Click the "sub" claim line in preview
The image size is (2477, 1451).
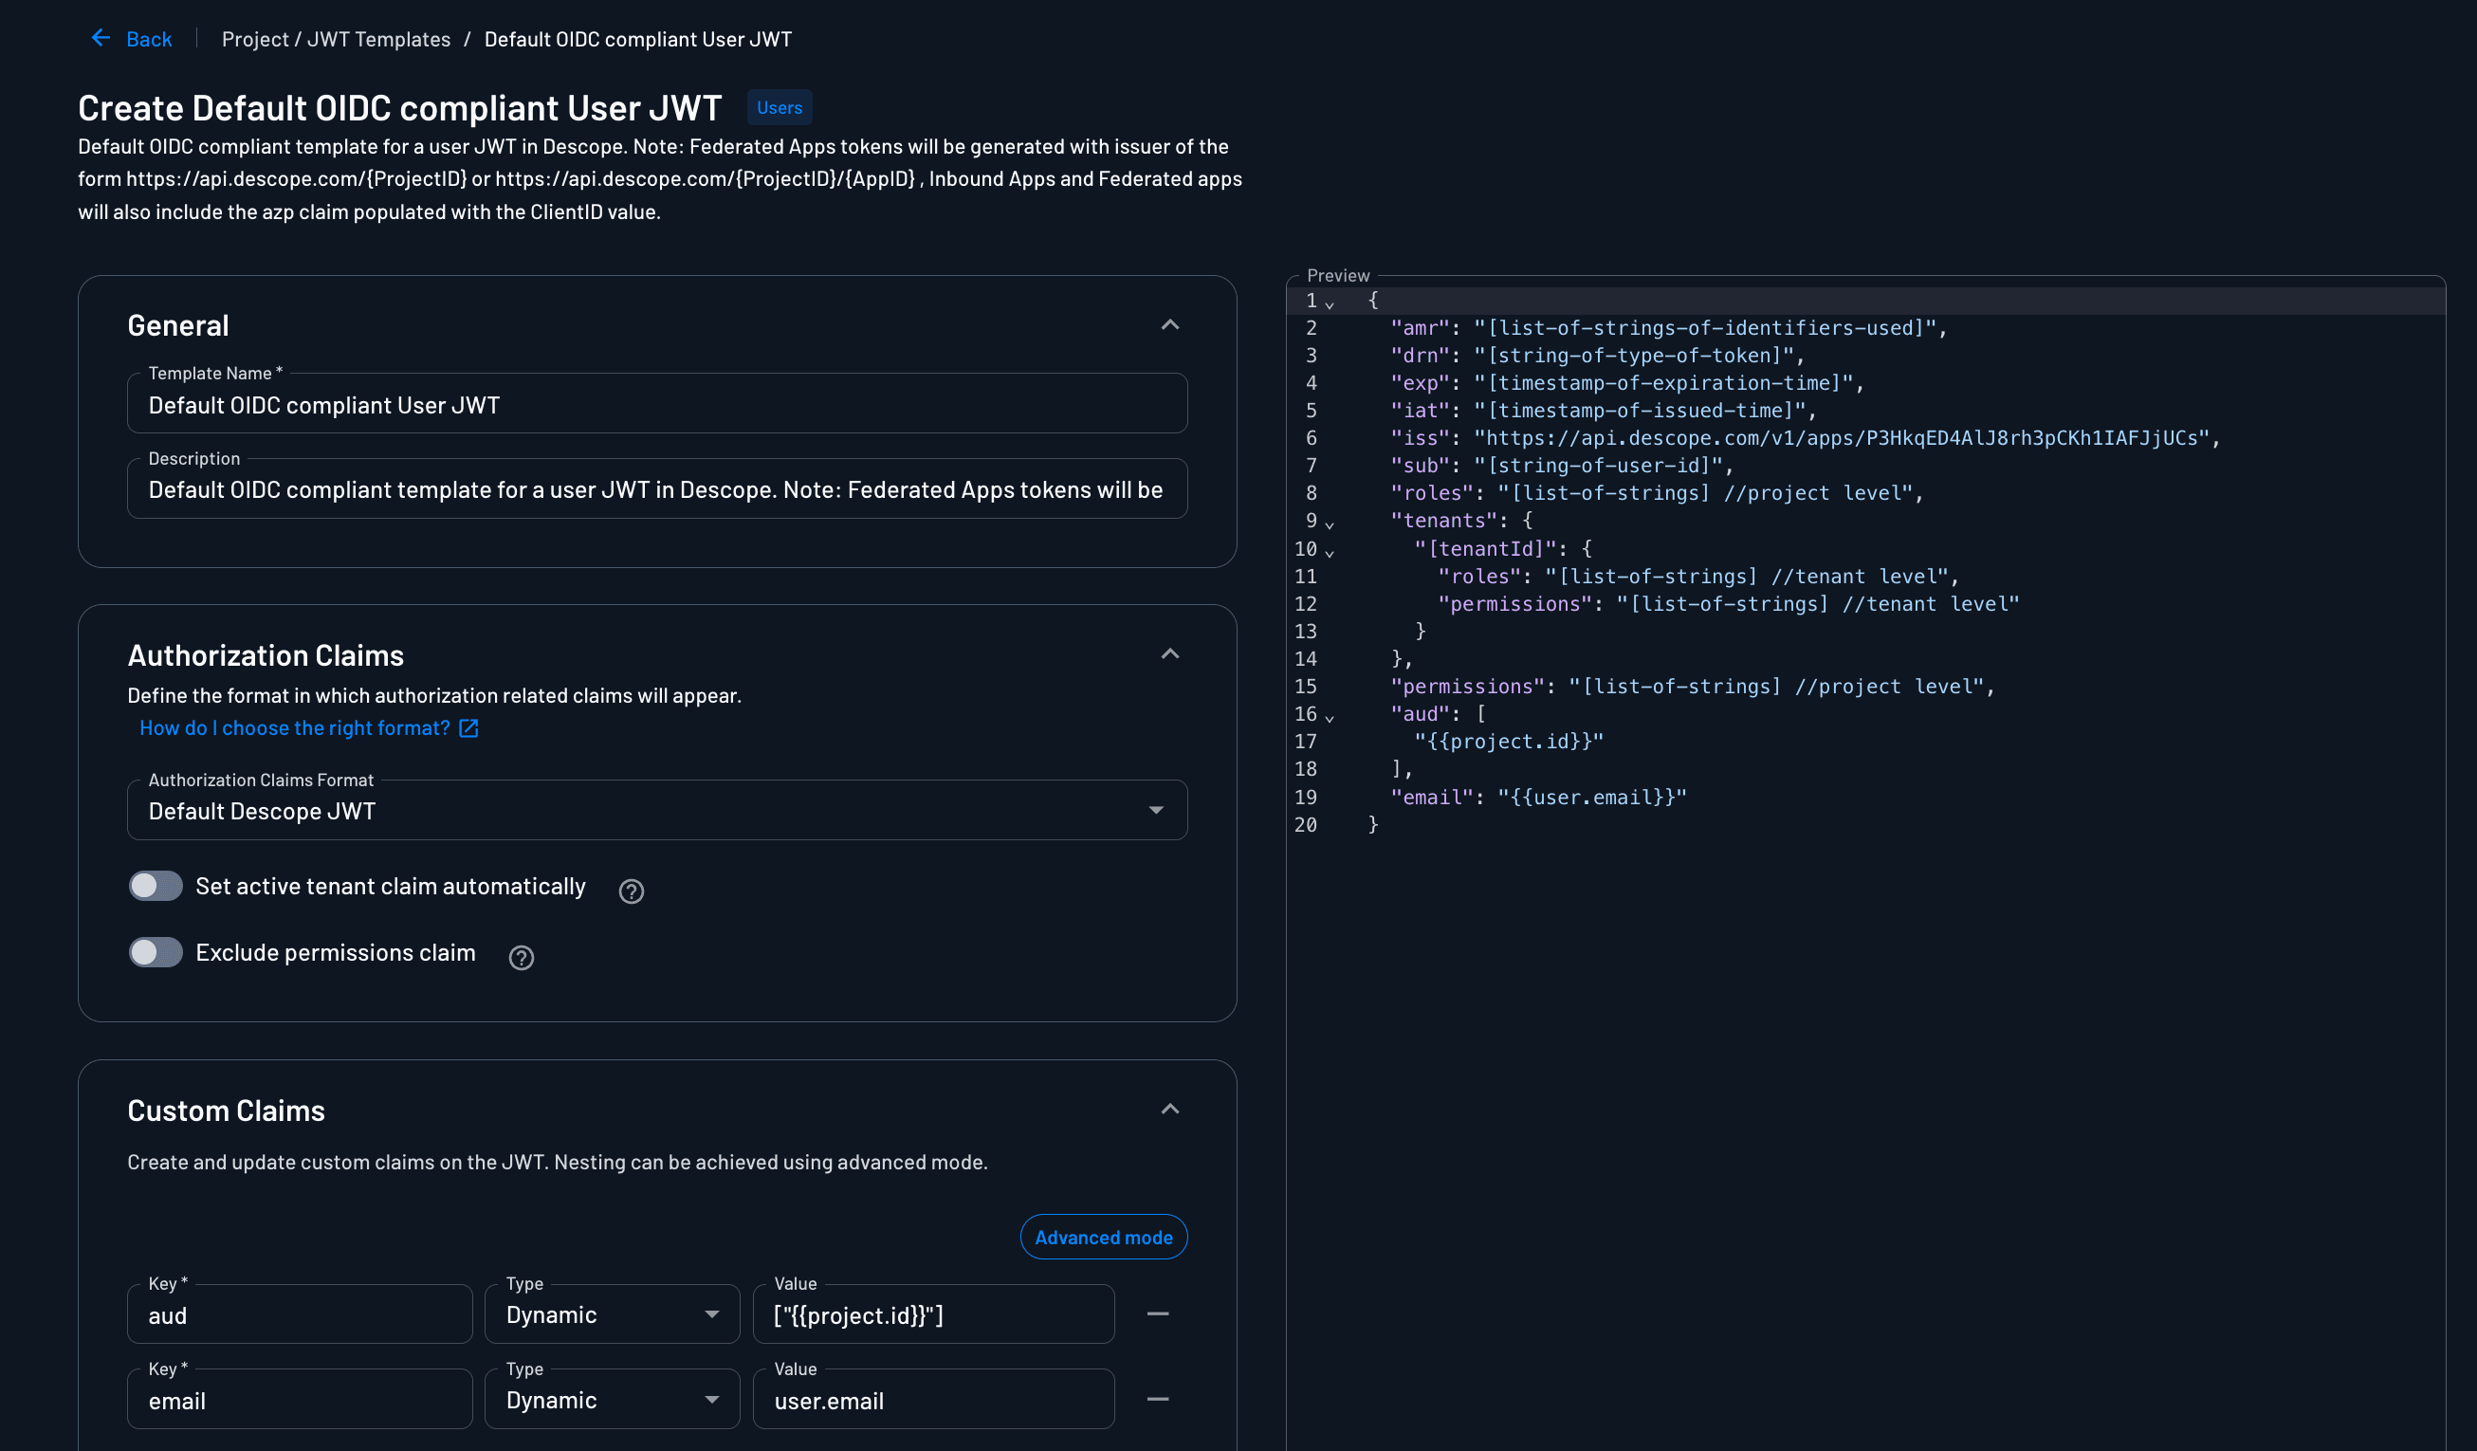1561,466
